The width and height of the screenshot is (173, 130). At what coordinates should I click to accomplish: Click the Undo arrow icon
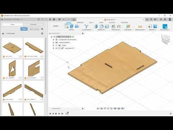[63, 19]
